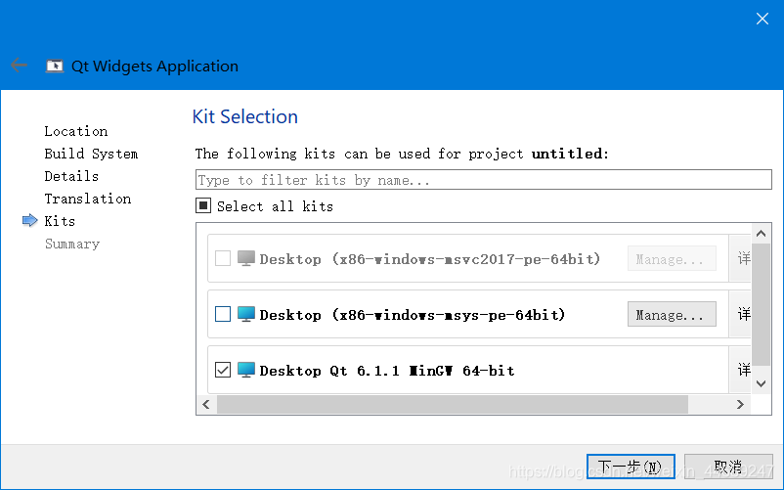
Task: Enable the Desktop x86-windows-msys-pe-64bit kit checkbox
Action: pyautogui.click(x=223, y=314)
